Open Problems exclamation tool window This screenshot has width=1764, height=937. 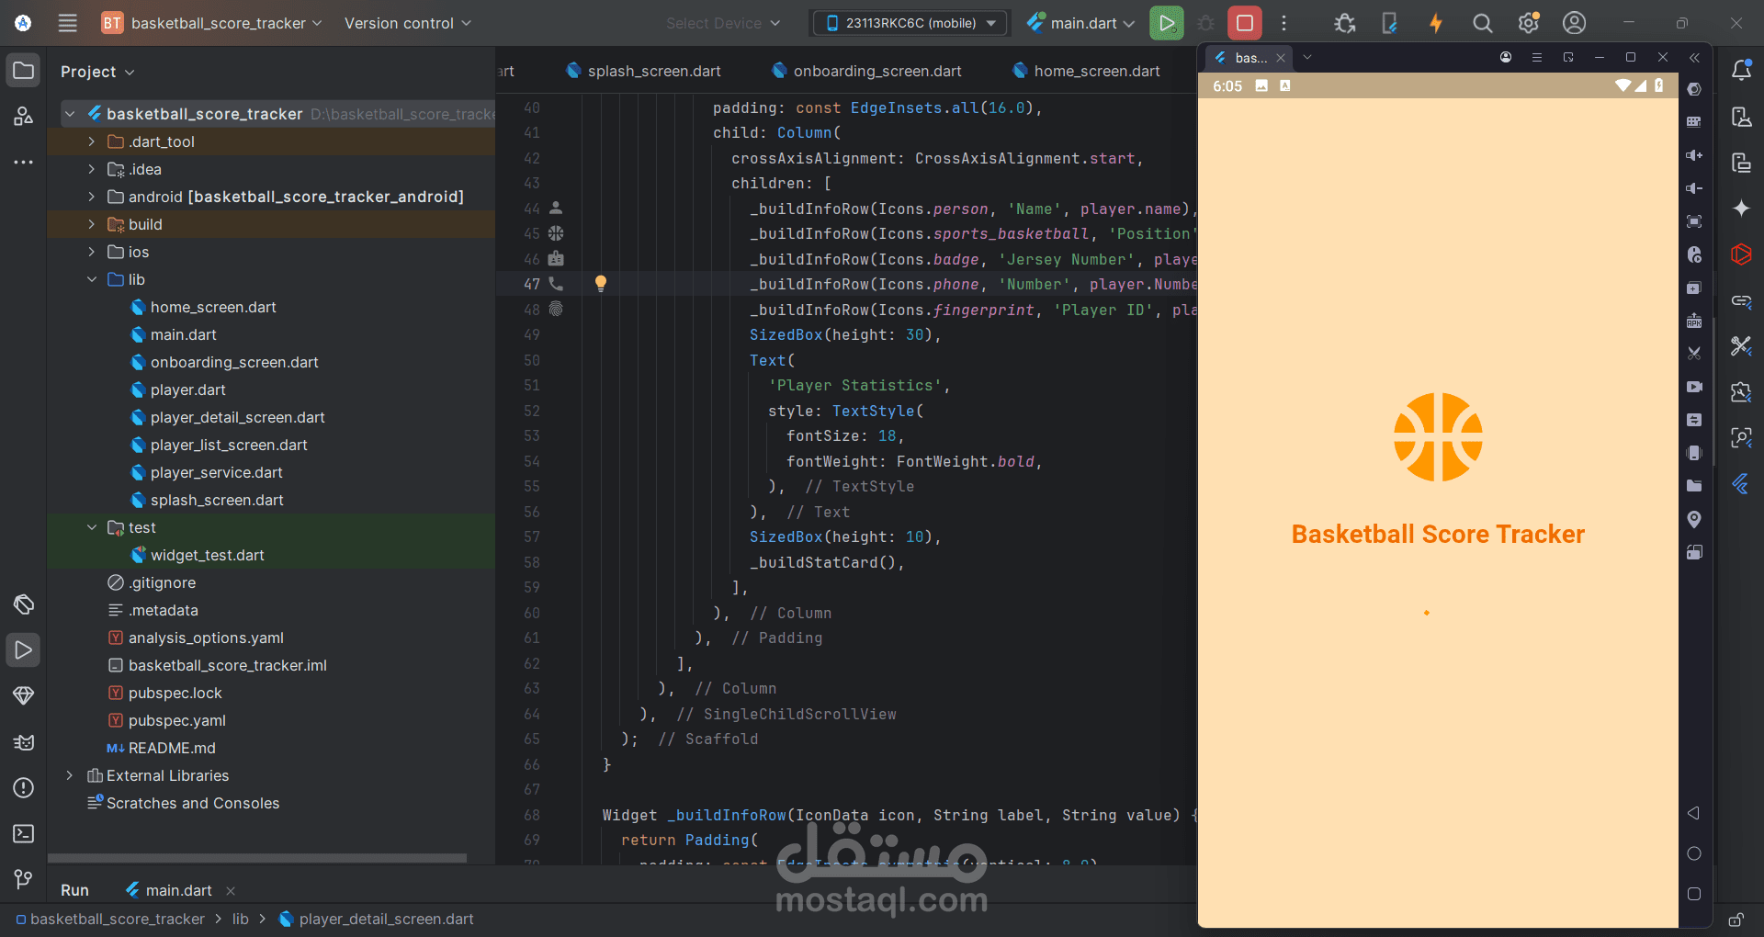(24, 788)
